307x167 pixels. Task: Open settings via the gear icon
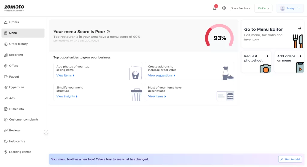224,8
